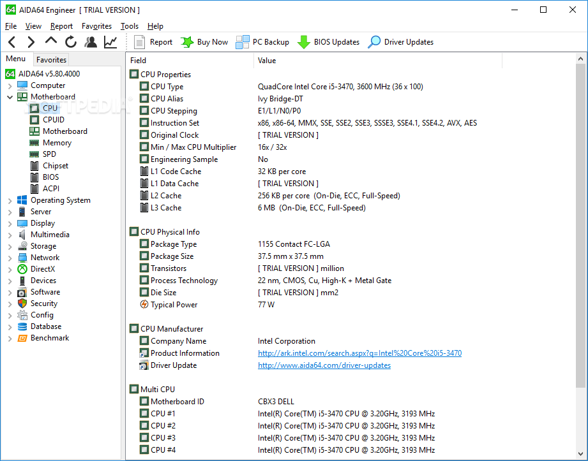
Task: Click the Field column header
Action: pyautogui.click(x=190, y=61)
